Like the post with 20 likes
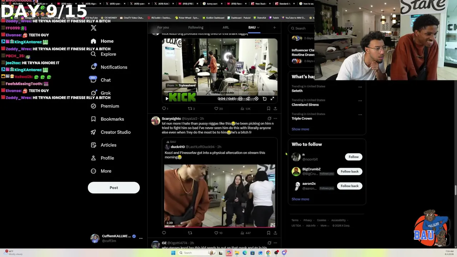 tap(218, 109)
